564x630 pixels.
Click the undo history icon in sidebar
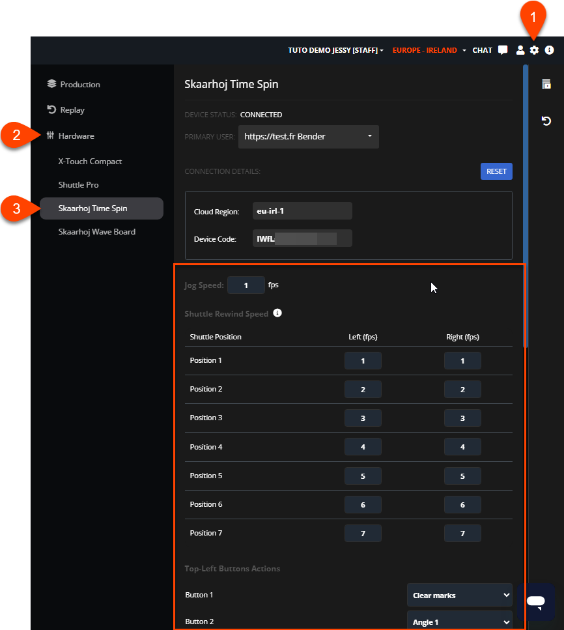pos(546,121)
